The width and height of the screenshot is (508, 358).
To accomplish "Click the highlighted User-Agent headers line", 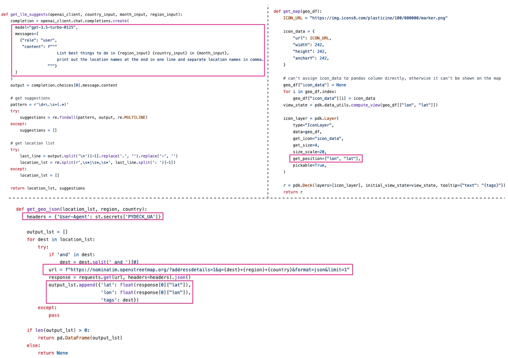I will click(94, 217).
